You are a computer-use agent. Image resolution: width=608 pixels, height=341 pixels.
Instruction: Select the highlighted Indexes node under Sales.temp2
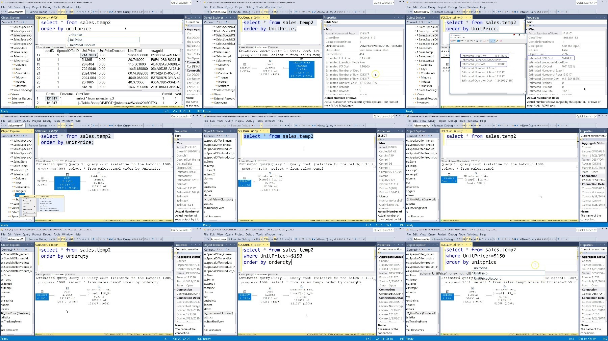click(18, 195)
